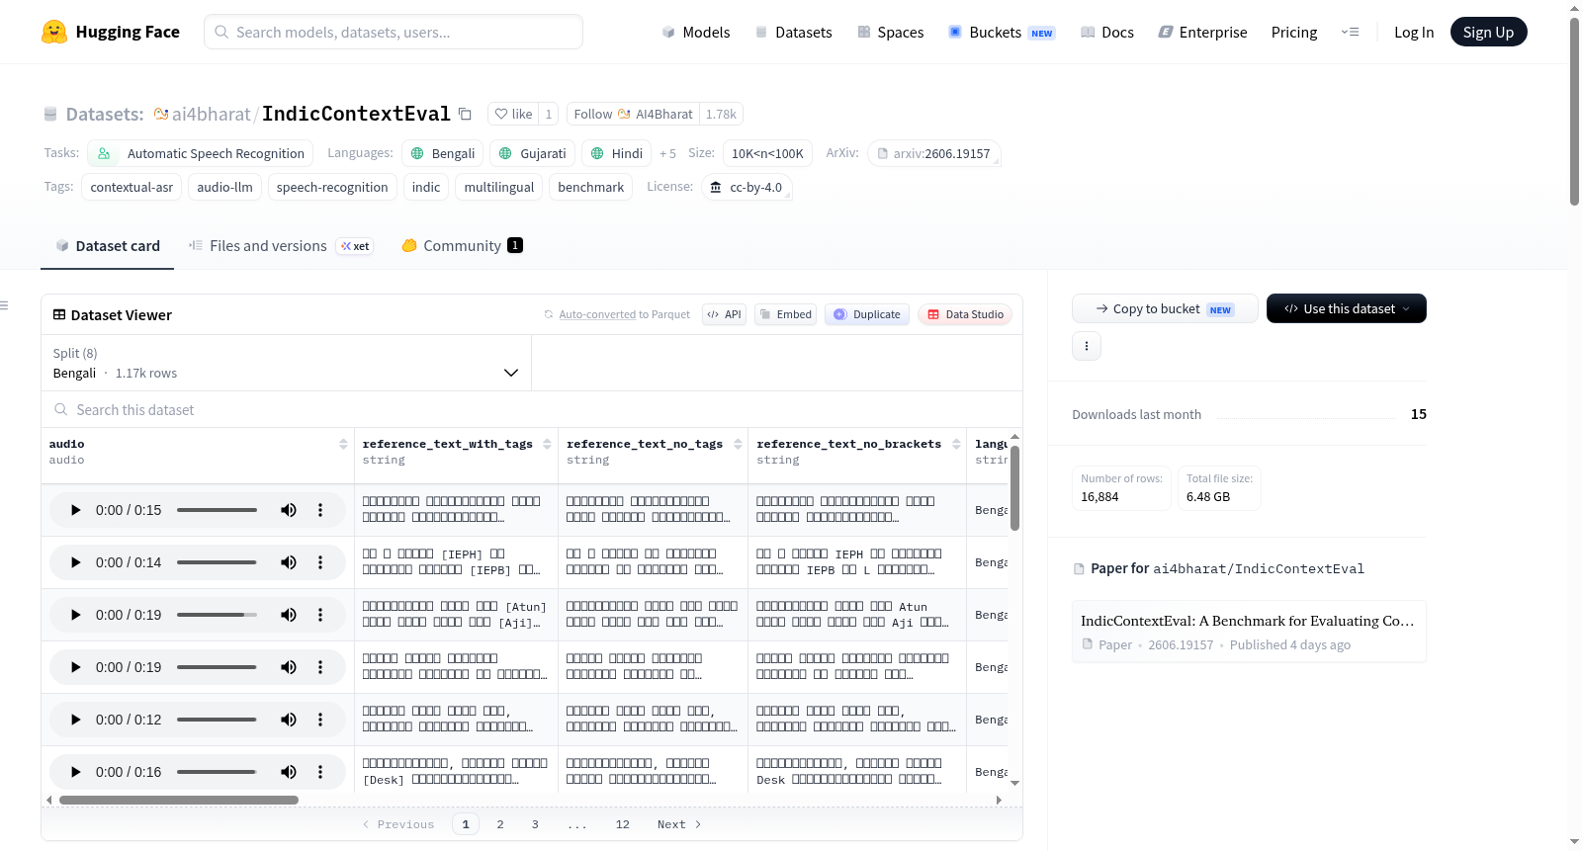This screenshot has height=851, width=1582.
Task: Open the Use this dataset dropdown
Action: [1347, 308]
